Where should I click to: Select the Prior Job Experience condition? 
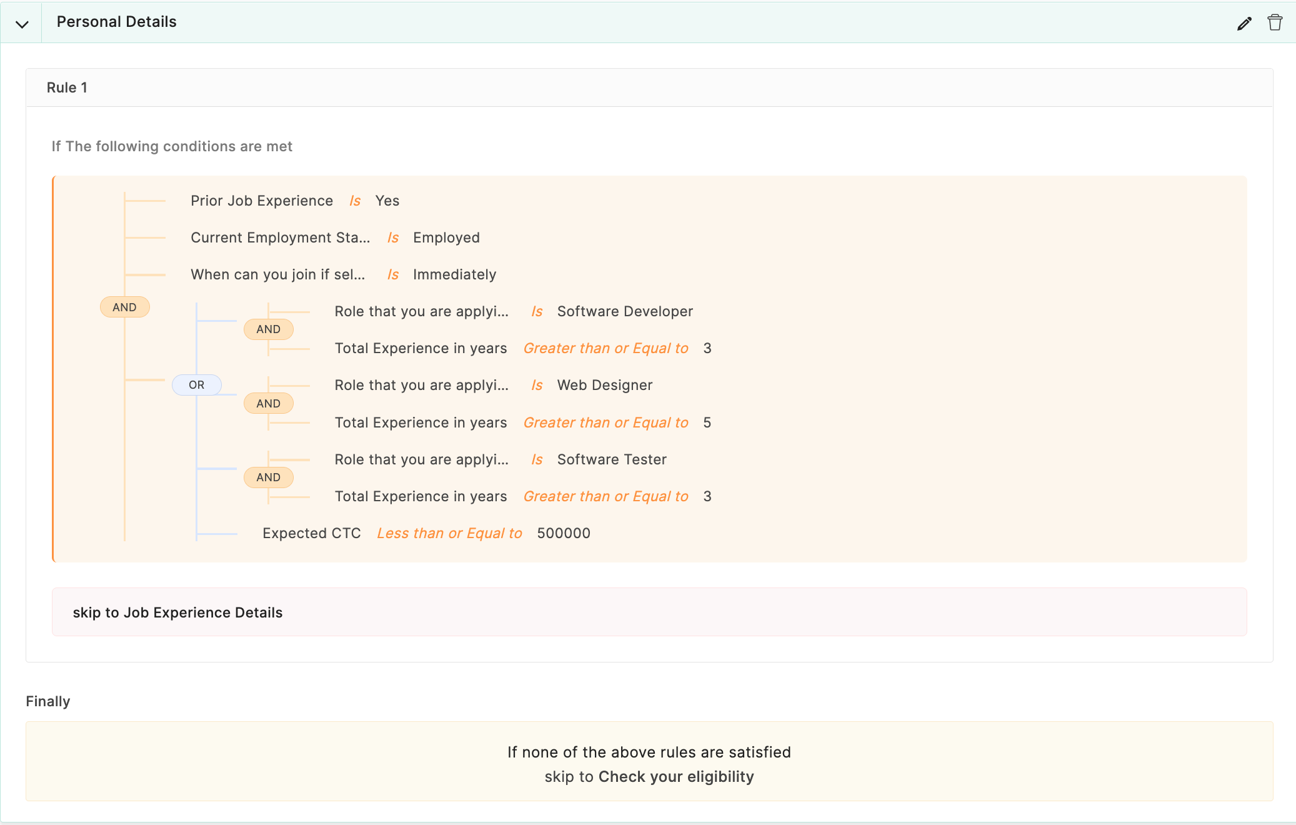pyautogui.click(x=261, y=201)
